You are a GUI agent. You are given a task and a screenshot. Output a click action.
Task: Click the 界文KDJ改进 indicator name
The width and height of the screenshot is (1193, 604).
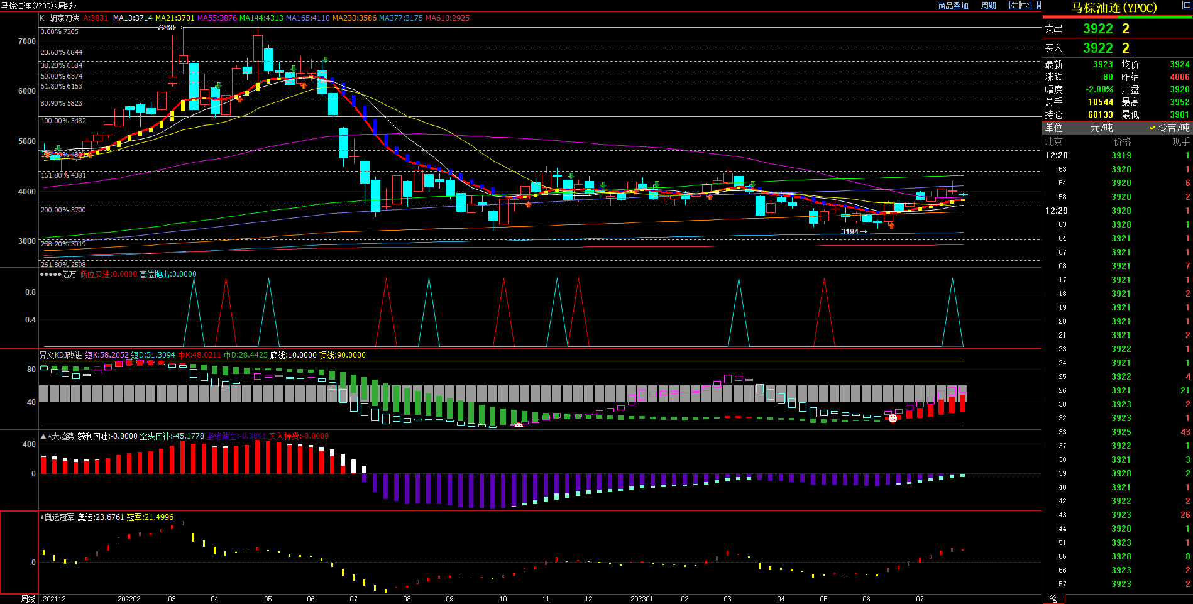[61, 355]
